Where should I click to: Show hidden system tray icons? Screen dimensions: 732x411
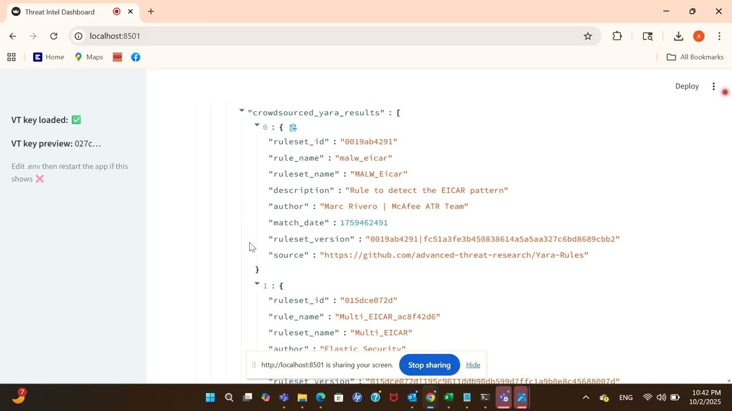586,397
